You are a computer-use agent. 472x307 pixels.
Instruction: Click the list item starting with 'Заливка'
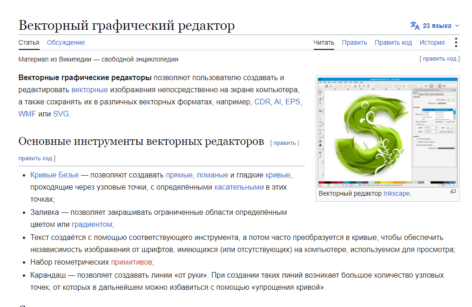coord(159,218)
